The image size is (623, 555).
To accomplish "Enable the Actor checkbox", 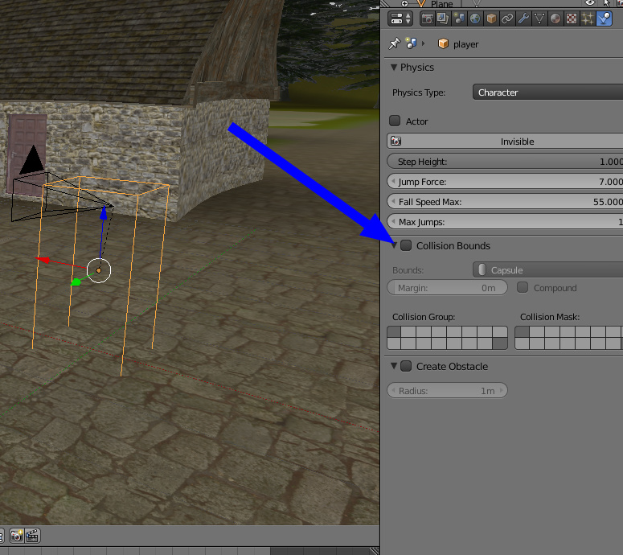I will (x=395, y=121).
